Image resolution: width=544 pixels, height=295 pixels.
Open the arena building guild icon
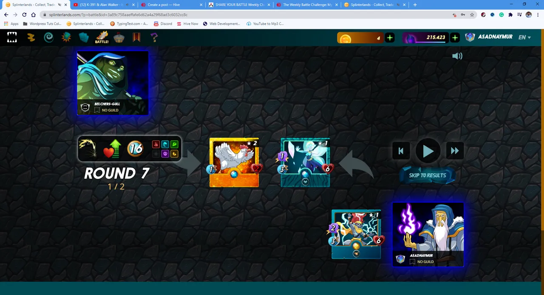119,37
